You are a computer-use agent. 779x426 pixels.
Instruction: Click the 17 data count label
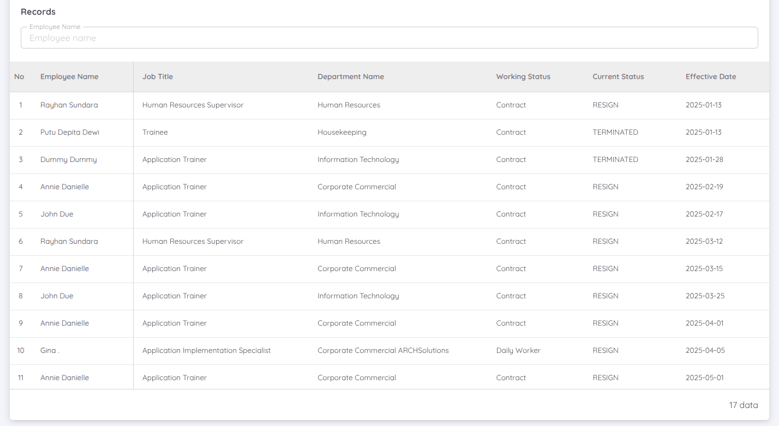pos(744,405)
